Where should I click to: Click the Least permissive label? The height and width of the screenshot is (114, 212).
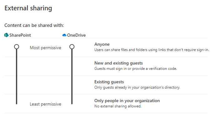45,104
